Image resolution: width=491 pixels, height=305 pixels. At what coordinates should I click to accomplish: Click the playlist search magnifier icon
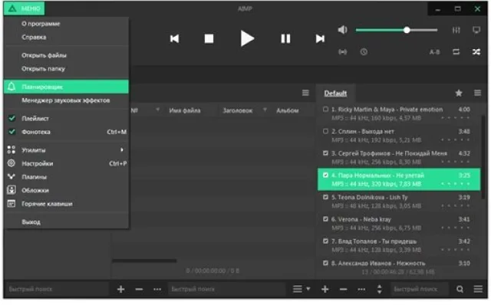(460, 290)
